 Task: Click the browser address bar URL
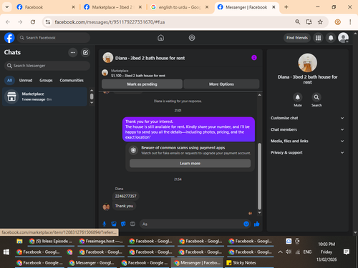pos(110,22)
